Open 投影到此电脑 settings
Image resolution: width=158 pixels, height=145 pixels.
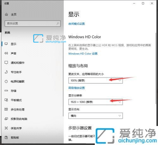(x=19, y=119)
